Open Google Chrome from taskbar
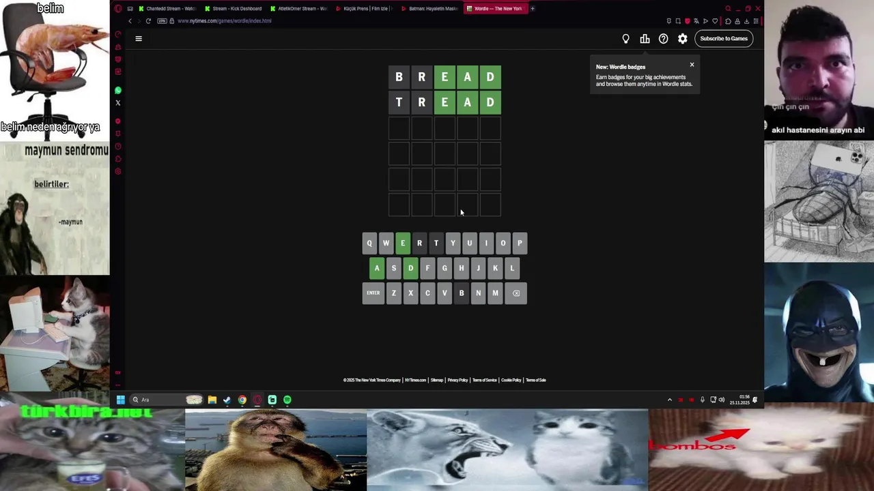874x491 pixels. [242, 400]
